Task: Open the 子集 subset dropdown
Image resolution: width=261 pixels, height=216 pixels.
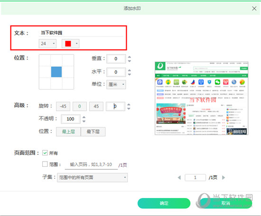Action: click(x=93, y=178)
